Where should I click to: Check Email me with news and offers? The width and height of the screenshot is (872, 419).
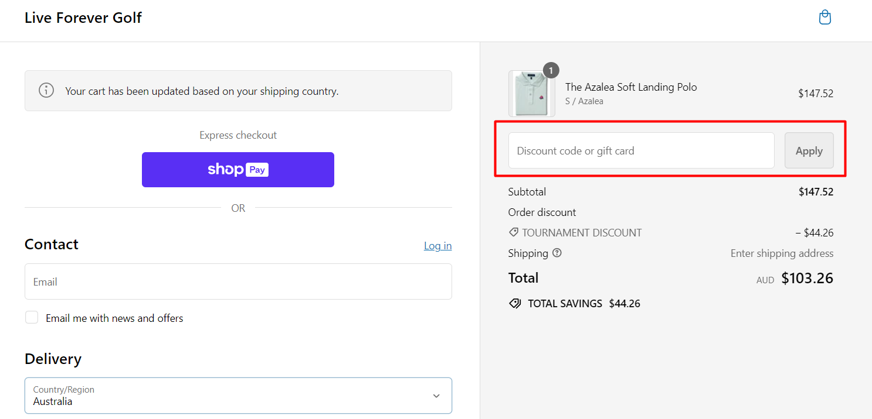[x=32, y=318]
